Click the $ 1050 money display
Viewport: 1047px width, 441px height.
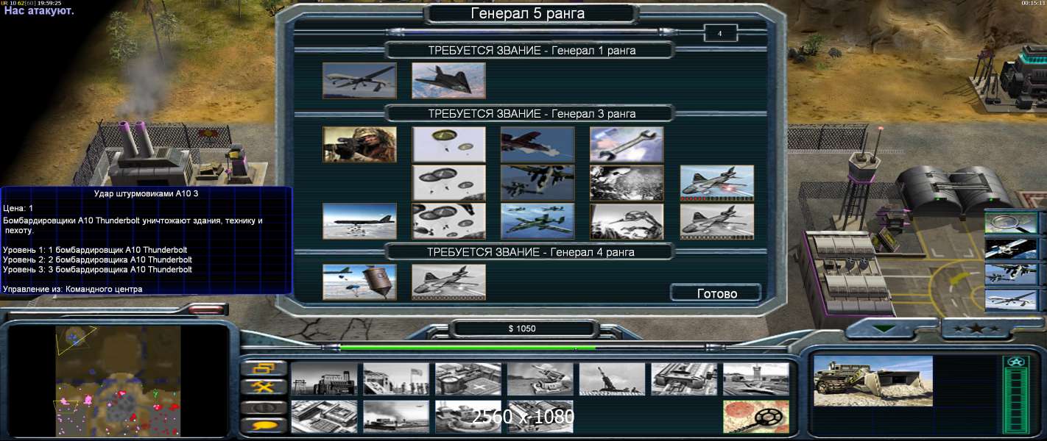(522, 329)
